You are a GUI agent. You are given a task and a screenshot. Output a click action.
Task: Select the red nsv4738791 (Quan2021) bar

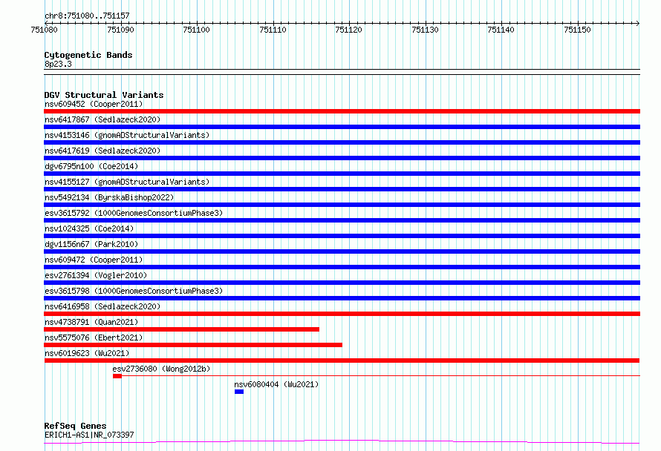182,329
